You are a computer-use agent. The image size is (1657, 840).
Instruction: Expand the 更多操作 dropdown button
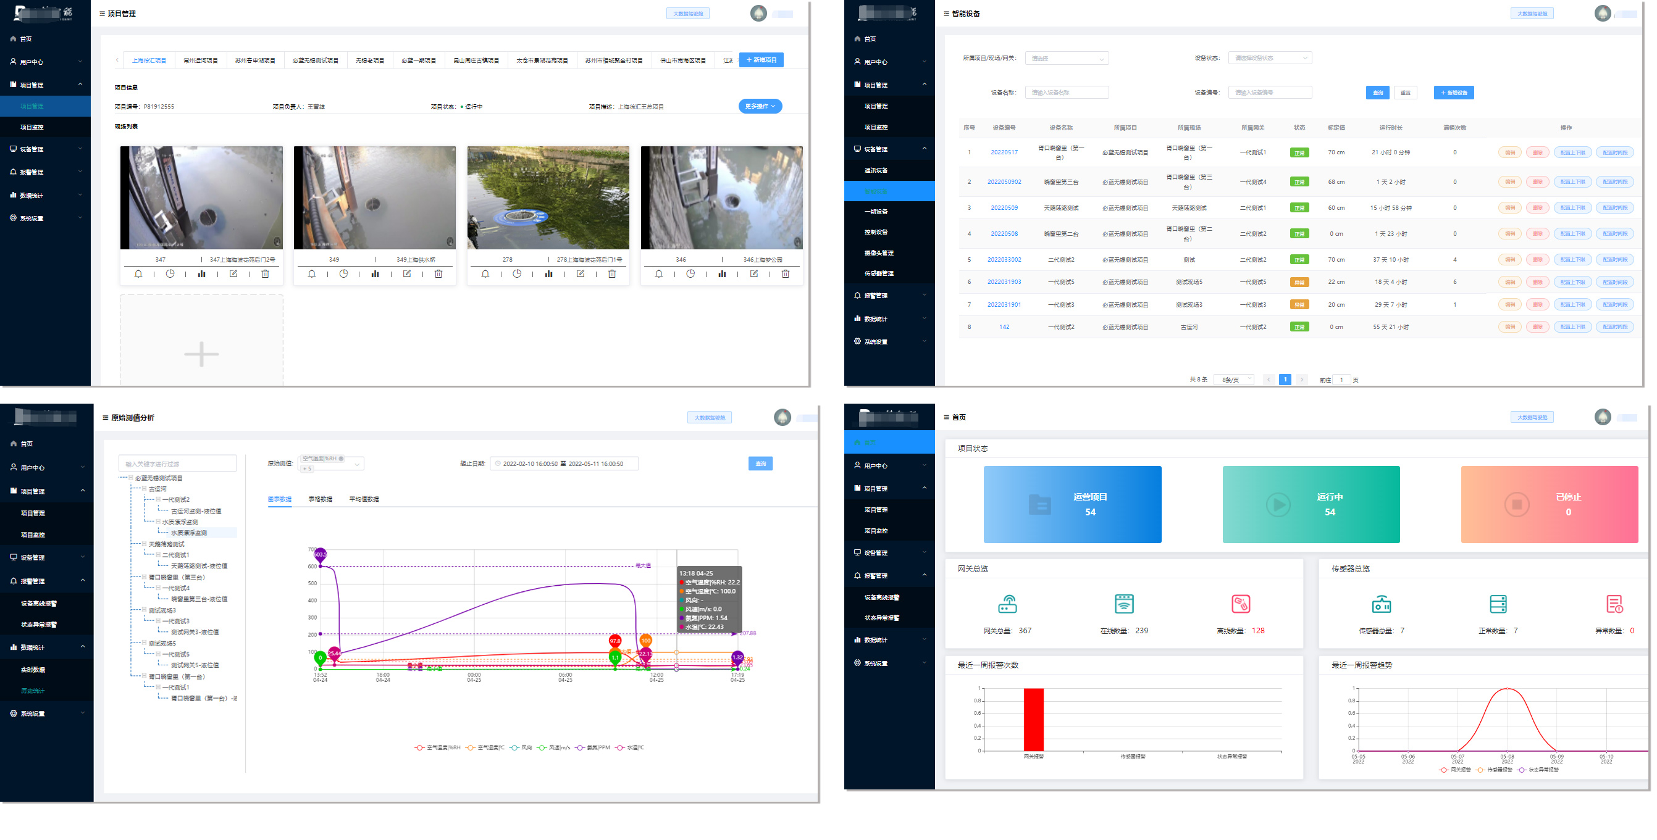pyautogui.click(x=760, y=106)
